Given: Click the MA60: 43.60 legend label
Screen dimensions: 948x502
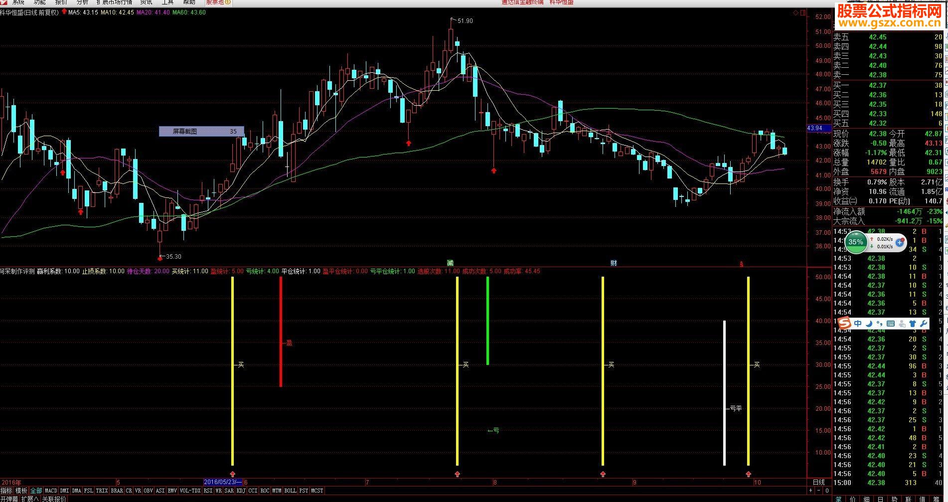Looking at the screenshot, I should point(189,12).
